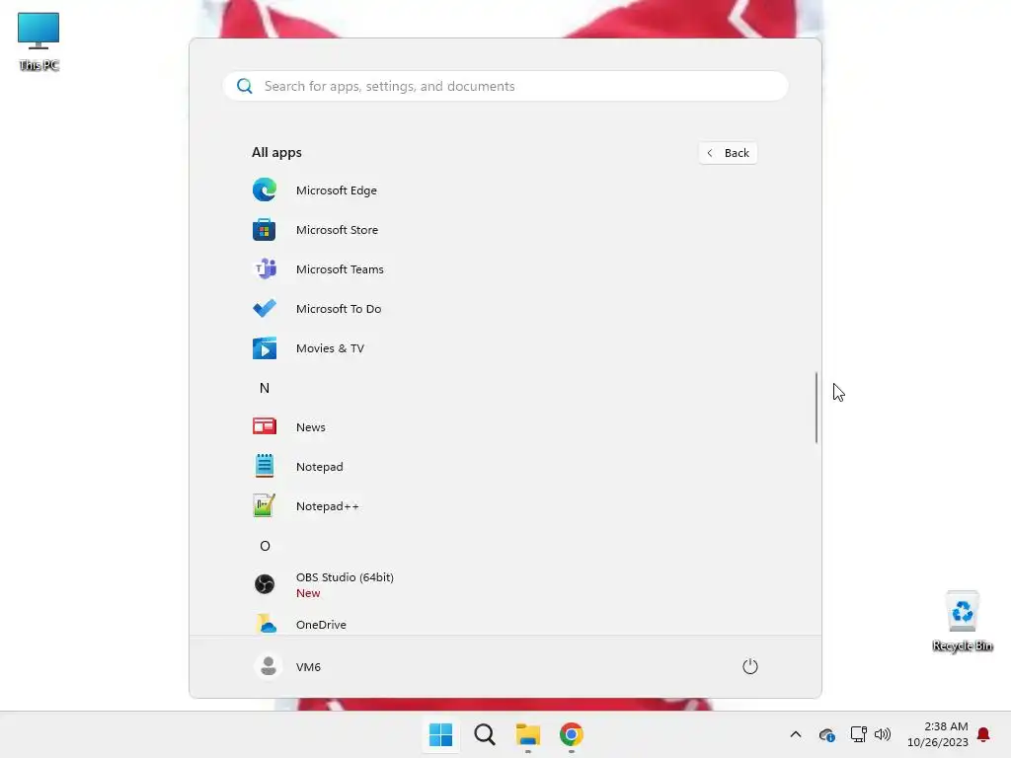The height and width of the screenshot is (758, 1011).
Task: Open taskbar Search icon
Action: tap(485, 734)
